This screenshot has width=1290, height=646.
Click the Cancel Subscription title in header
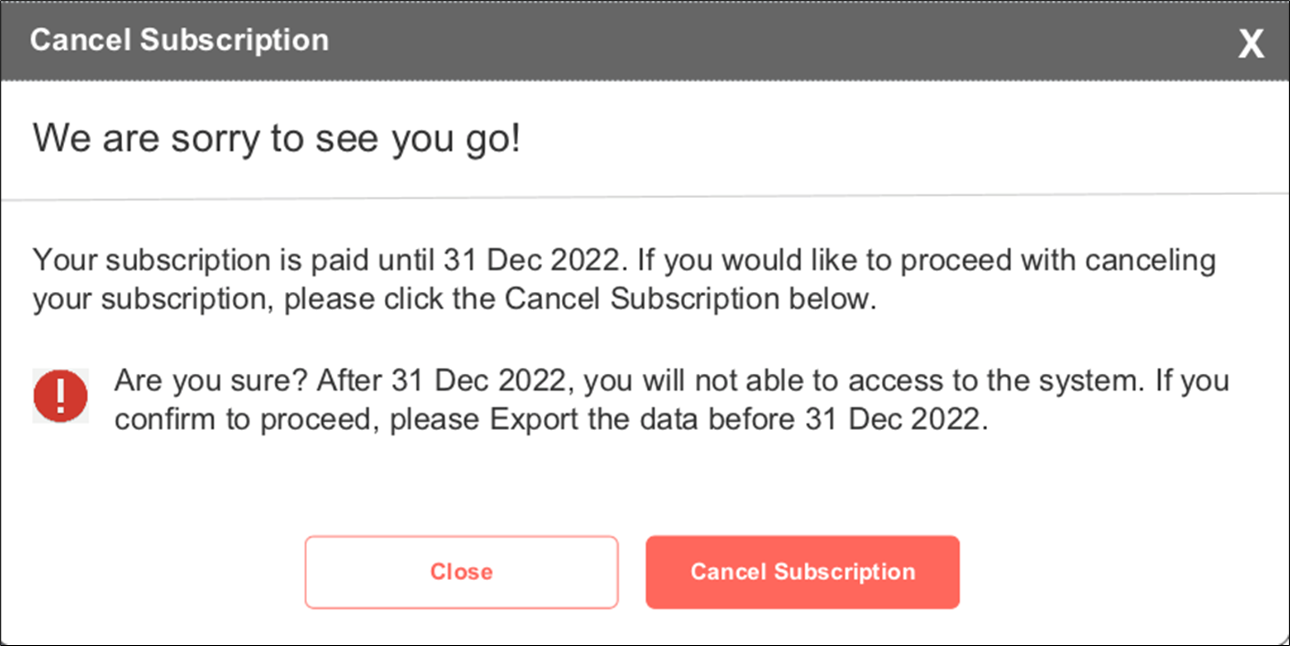click(179, 40)
